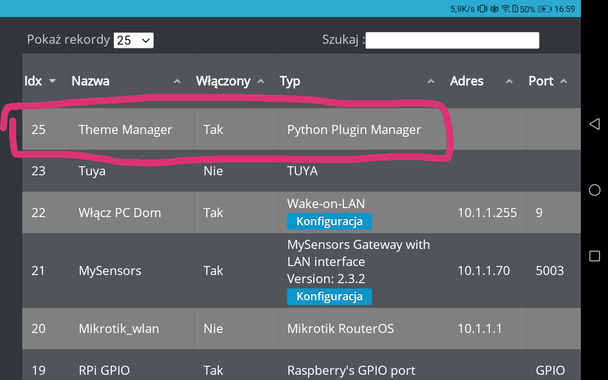
Task: Select the Mikrotik_wlan name cell
Action: tap(119, 329)
